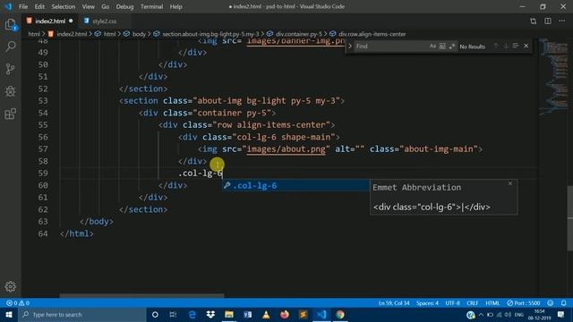Screen dimensions: 573x322
Task: Open the Search view in activity bar
Action: (11, 47)
